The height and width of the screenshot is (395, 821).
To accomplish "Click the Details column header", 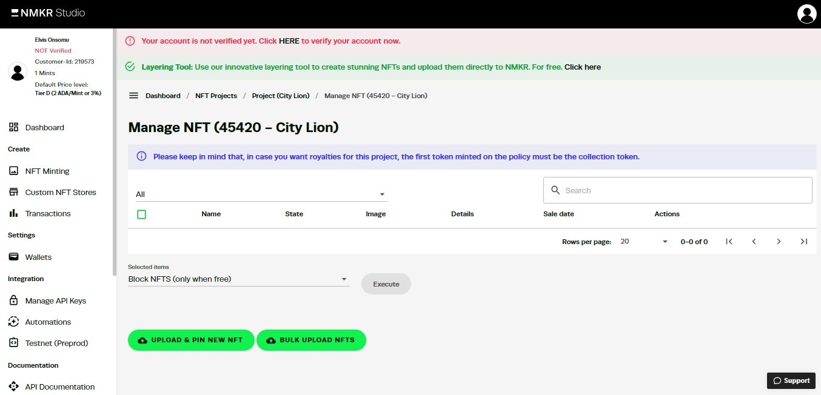I will coord(463,214).
